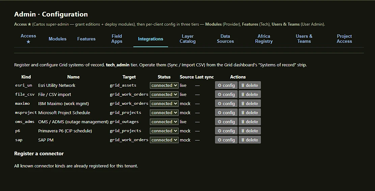Switch to the Access ★ tab
Viewport: 375px width, 191px height.
point(28,39)
